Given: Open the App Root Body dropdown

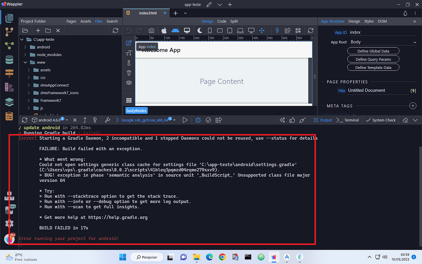Looking at the screenshot, I should coord(383,42).
